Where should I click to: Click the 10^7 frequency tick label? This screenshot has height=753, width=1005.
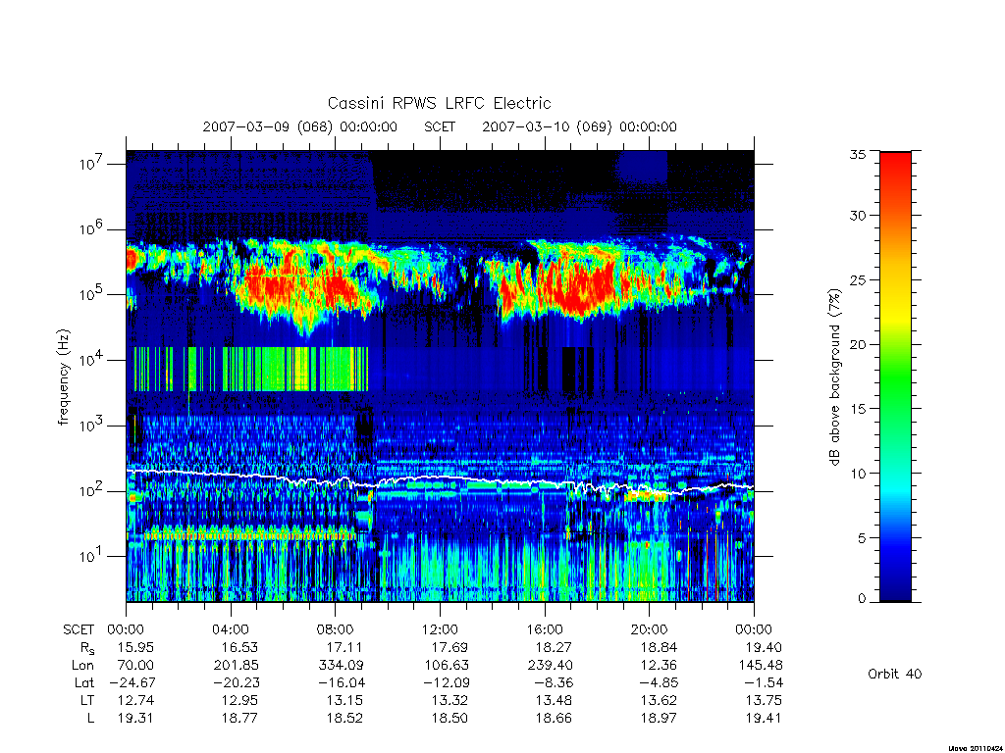(x=92, y=164)
